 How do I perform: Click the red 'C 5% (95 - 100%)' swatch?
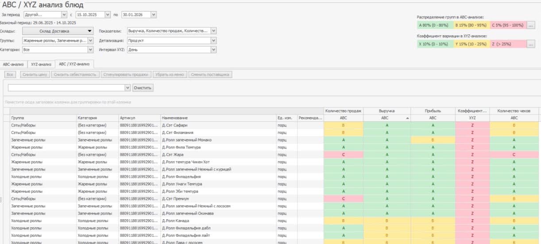tap(508, 25)
